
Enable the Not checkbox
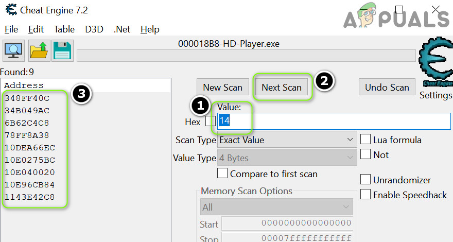[365, 154]
